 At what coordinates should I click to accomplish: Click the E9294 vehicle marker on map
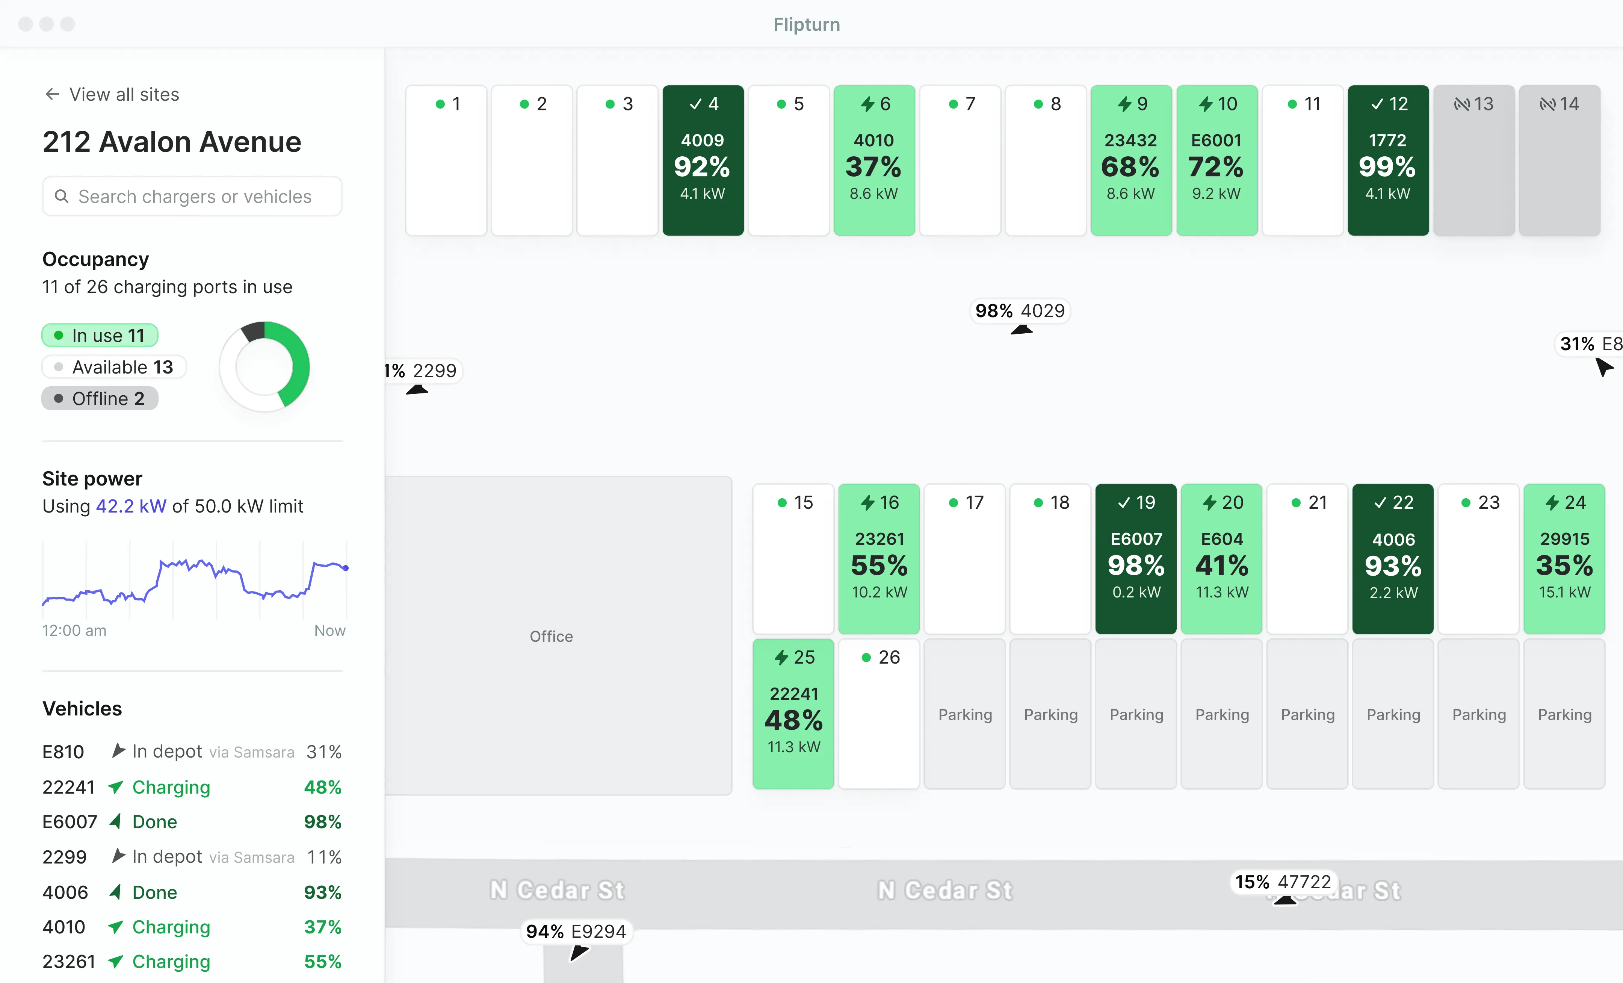click(577, 932)
